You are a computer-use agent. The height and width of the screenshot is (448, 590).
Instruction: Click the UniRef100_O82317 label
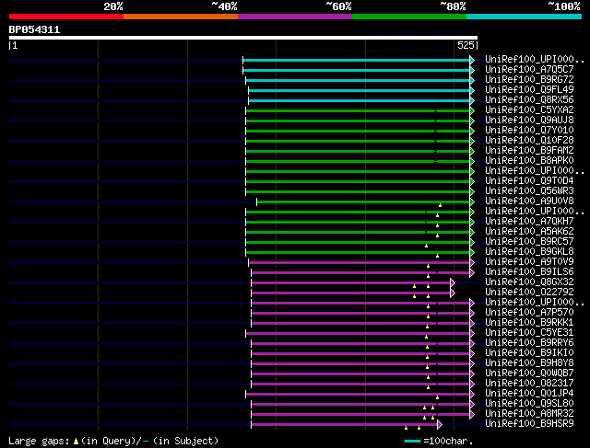point(529,384)
